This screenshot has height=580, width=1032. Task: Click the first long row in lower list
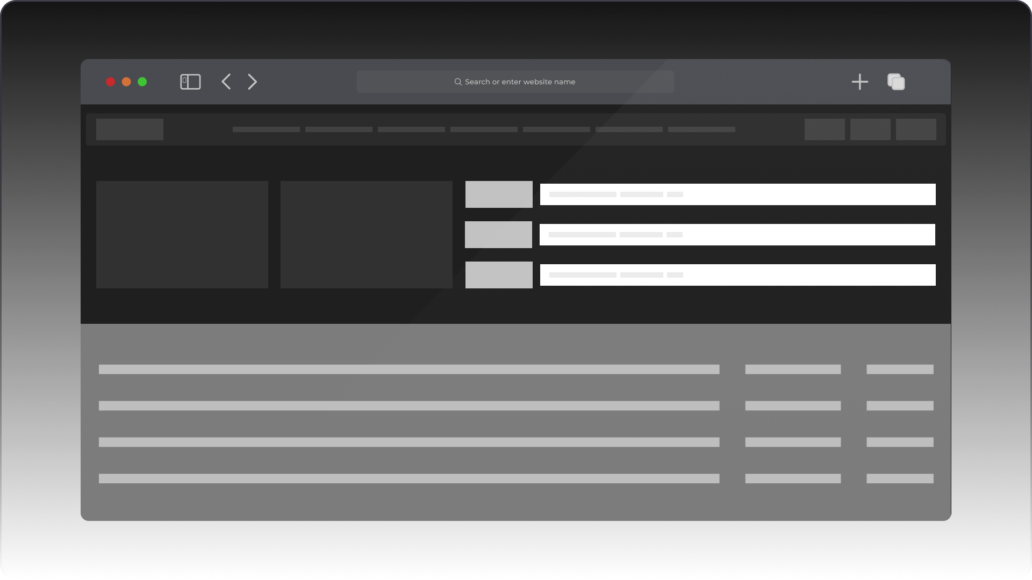409,369
